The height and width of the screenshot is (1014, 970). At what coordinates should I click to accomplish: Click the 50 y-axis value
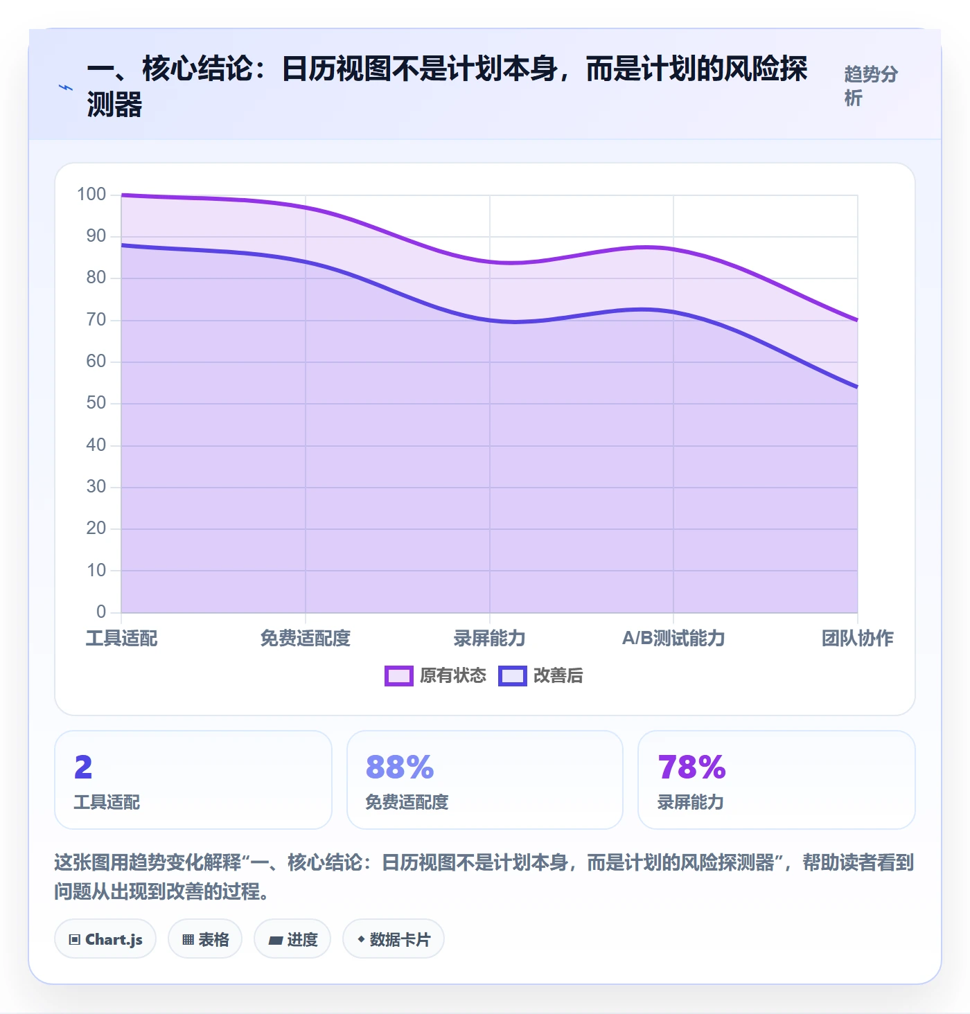[96, 403]
